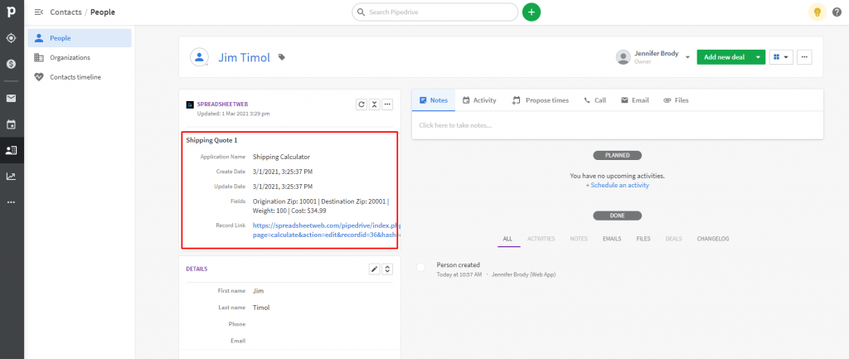Mark Person created timeline circle
Screen dimensions: 849x359
(x=421, y=267)
